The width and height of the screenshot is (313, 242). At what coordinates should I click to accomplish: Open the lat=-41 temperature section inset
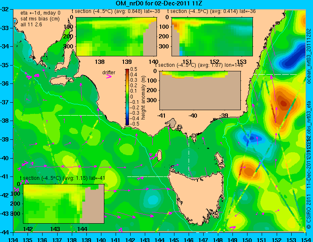pyautogui.click(x=64, y=204)
